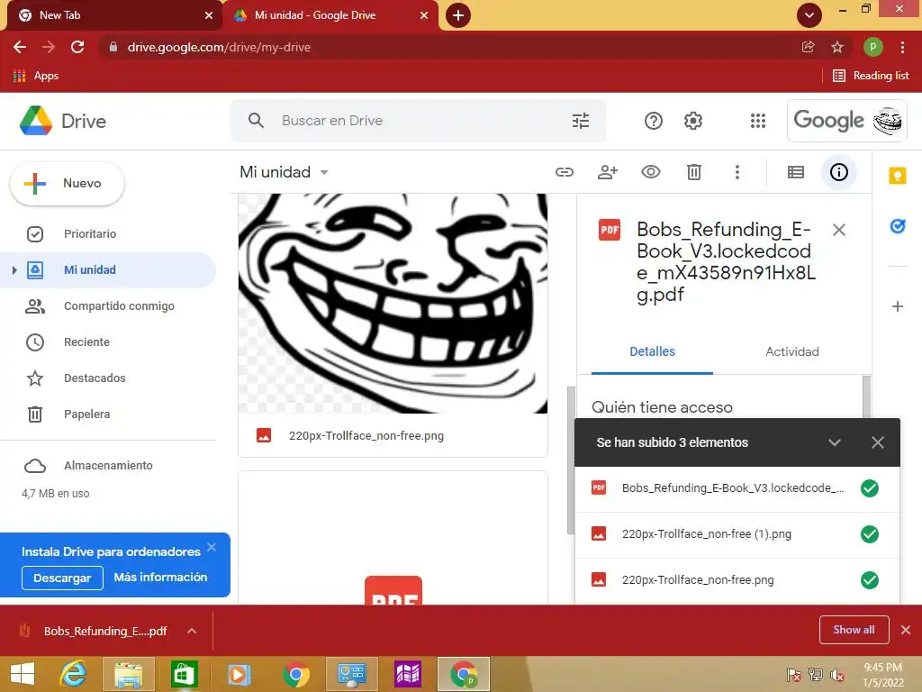Expand the Mi unidad tree arrow
Viewport: 922px width, 692px height.
[14, 270]
